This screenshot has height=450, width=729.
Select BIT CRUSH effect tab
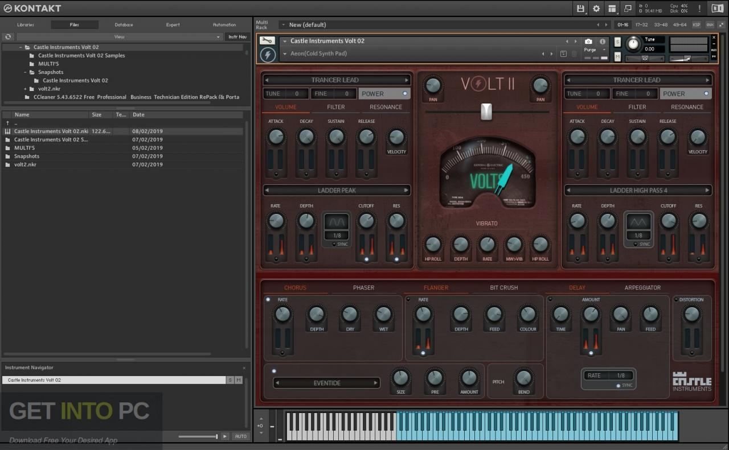(x=504, y=288)
